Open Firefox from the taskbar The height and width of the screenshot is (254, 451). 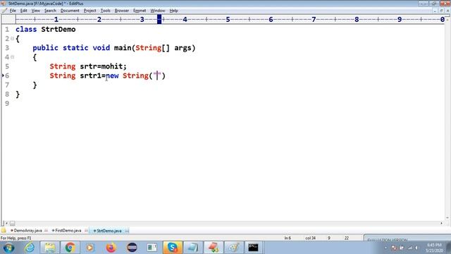(x=111, y=248)
